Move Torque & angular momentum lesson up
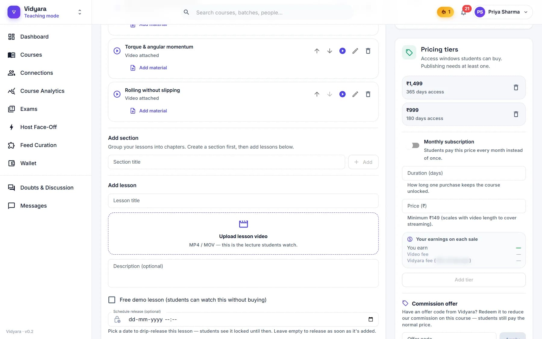Viewport: 542px width, 339px height. (x=317, y=51)
